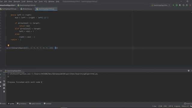192x108 pixels.
Task: Open the Navigate menu
Action: (x=17, y=1)
